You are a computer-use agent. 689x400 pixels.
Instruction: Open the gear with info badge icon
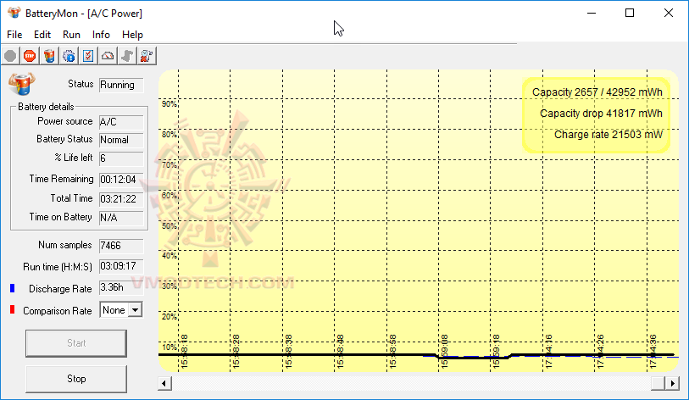69,56
